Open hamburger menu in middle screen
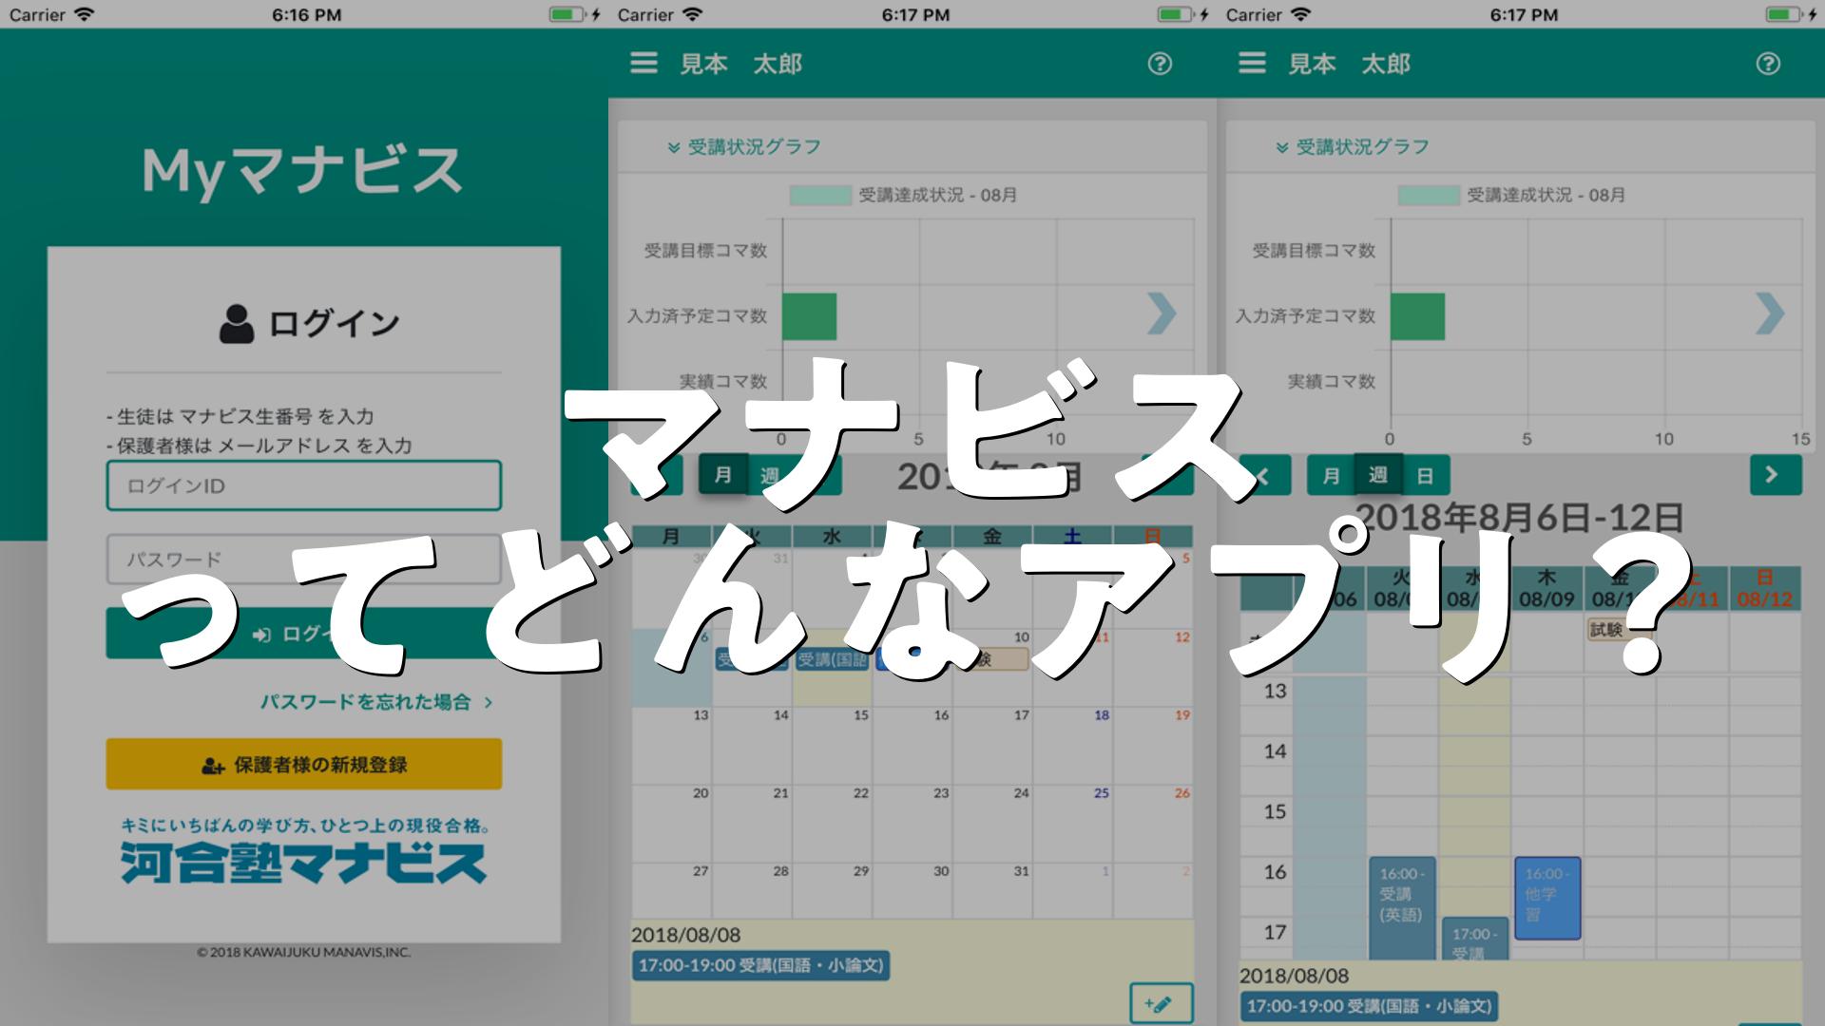 (x=644, y=64)
